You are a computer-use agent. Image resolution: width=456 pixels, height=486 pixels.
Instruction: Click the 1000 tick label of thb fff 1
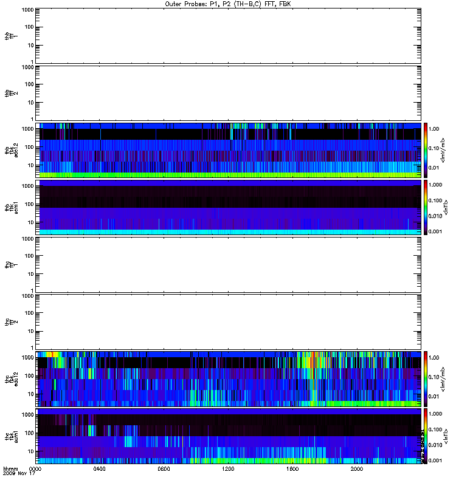pos(27,10)
